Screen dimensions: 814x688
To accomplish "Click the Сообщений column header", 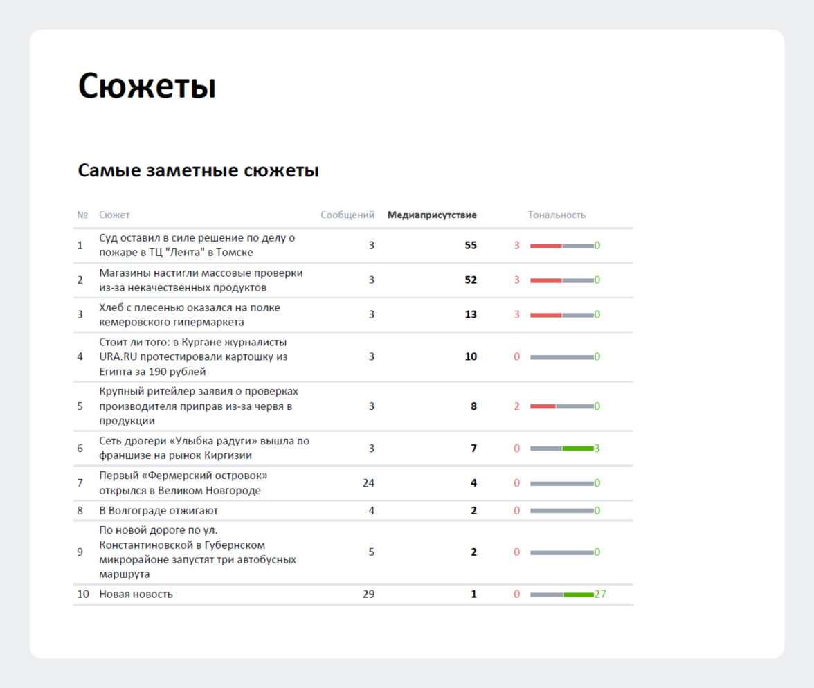I will pos(347,215).
